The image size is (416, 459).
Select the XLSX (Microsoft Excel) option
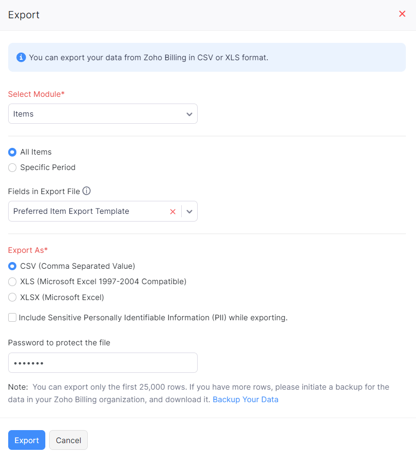pyautogui.click(x=13, y=298)
